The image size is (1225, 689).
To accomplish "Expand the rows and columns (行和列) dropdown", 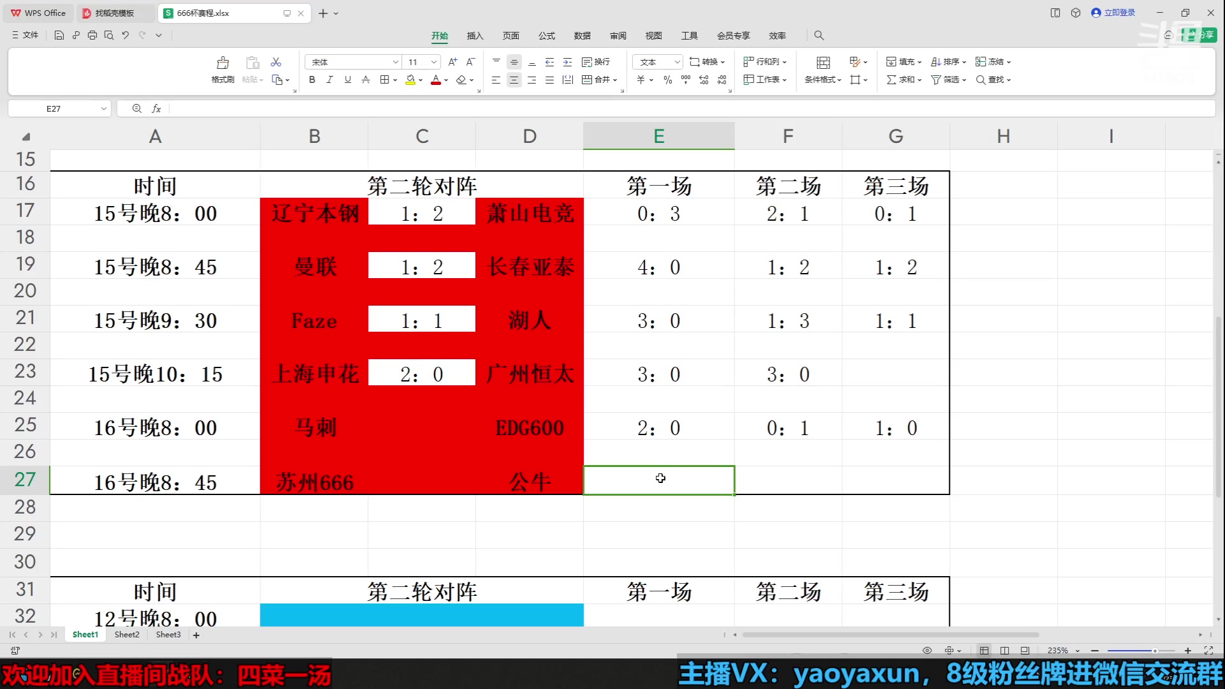I will (x=784, y=62).
